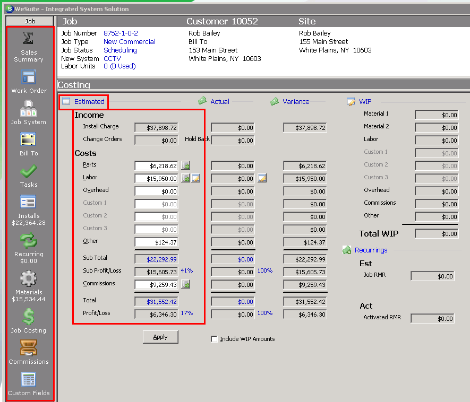Click the WIP section notepad icon
Image resolution: width=470 pixels, height=402 pixels.
coord(351,101)
